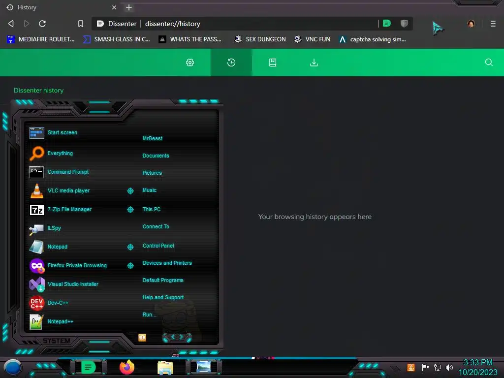Click the browser forward arrow
This screenshot has height=378, width=504.
27,24
